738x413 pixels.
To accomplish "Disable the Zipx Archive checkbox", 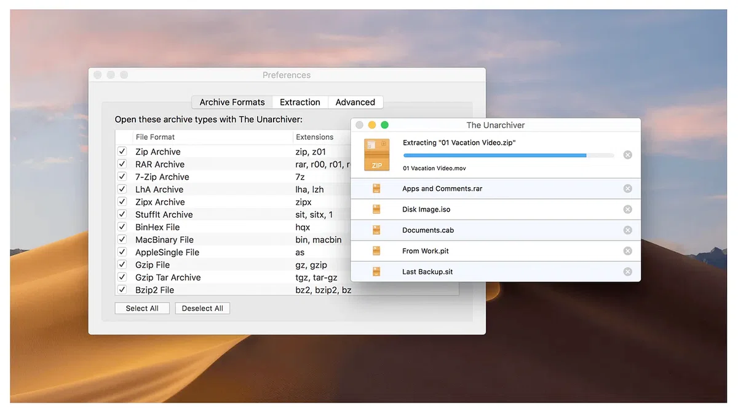I will click(x=122, y=202).
